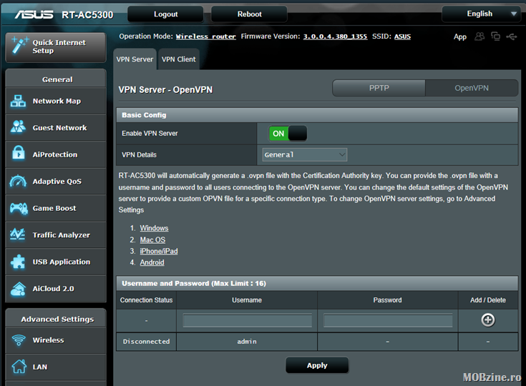Click the Add / Delete column header

pyautogui.click(x=488, y=300)
